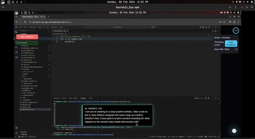
Task: Click the Python language mode in status bar
Action: click(200, 136)
